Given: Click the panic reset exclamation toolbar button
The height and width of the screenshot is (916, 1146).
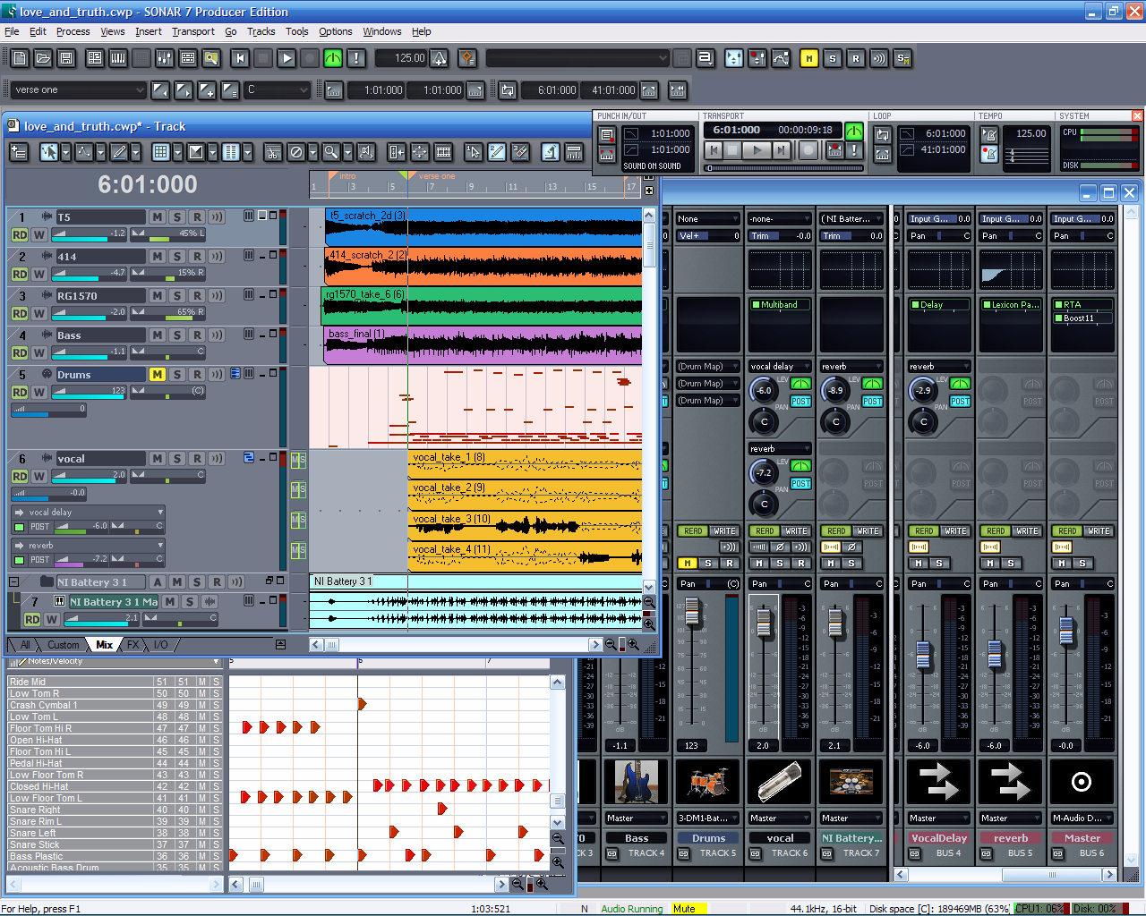Looking at the screenshot, I should coord(356,58).
